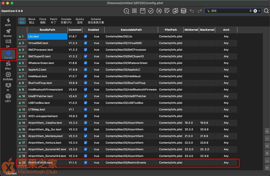The height and width of the screenshot is (176, 270).
Task: Click the disk with connector toolbar icon
Action: 167,11
